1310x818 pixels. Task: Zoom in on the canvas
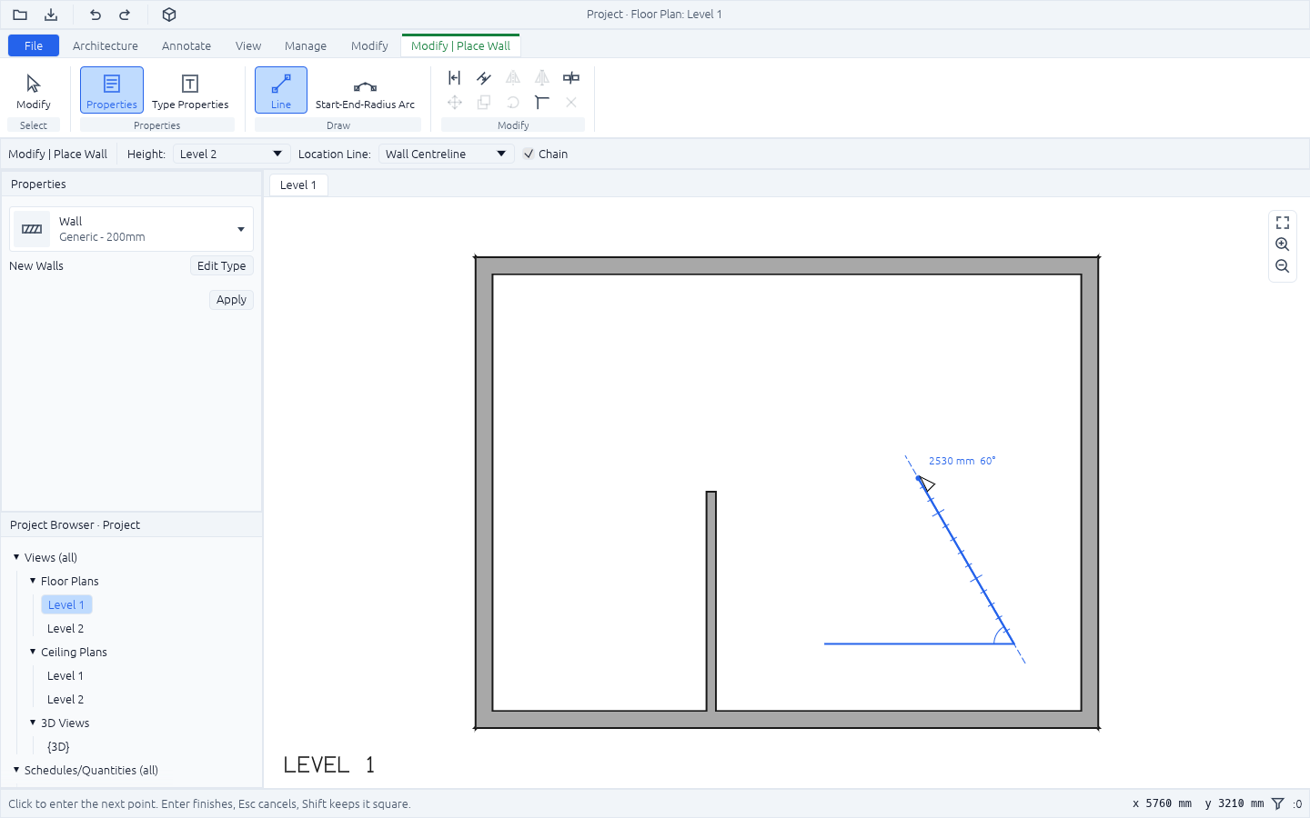click(1283, 244)
